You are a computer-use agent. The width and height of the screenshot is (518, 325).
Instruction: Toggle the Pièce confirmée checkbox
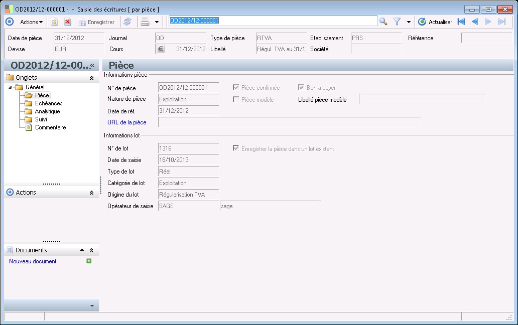[x=236, y=87]
